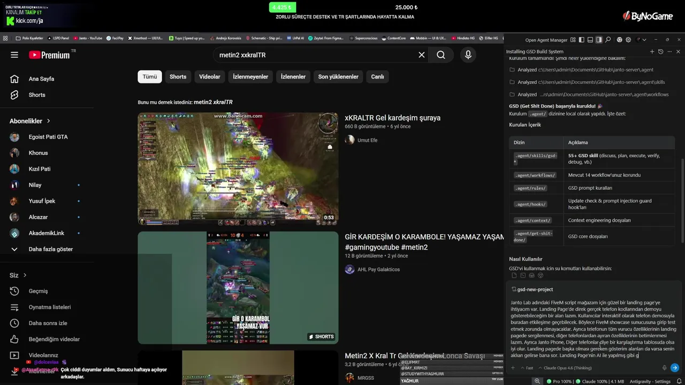685x385 pixels.
Task: Open the xKRALTR video thumbnail
Action: [238, 169]
